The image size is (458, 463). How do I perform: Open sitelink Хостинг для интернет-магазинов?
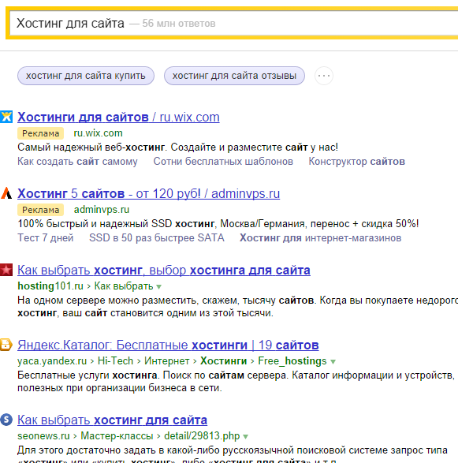321,238
